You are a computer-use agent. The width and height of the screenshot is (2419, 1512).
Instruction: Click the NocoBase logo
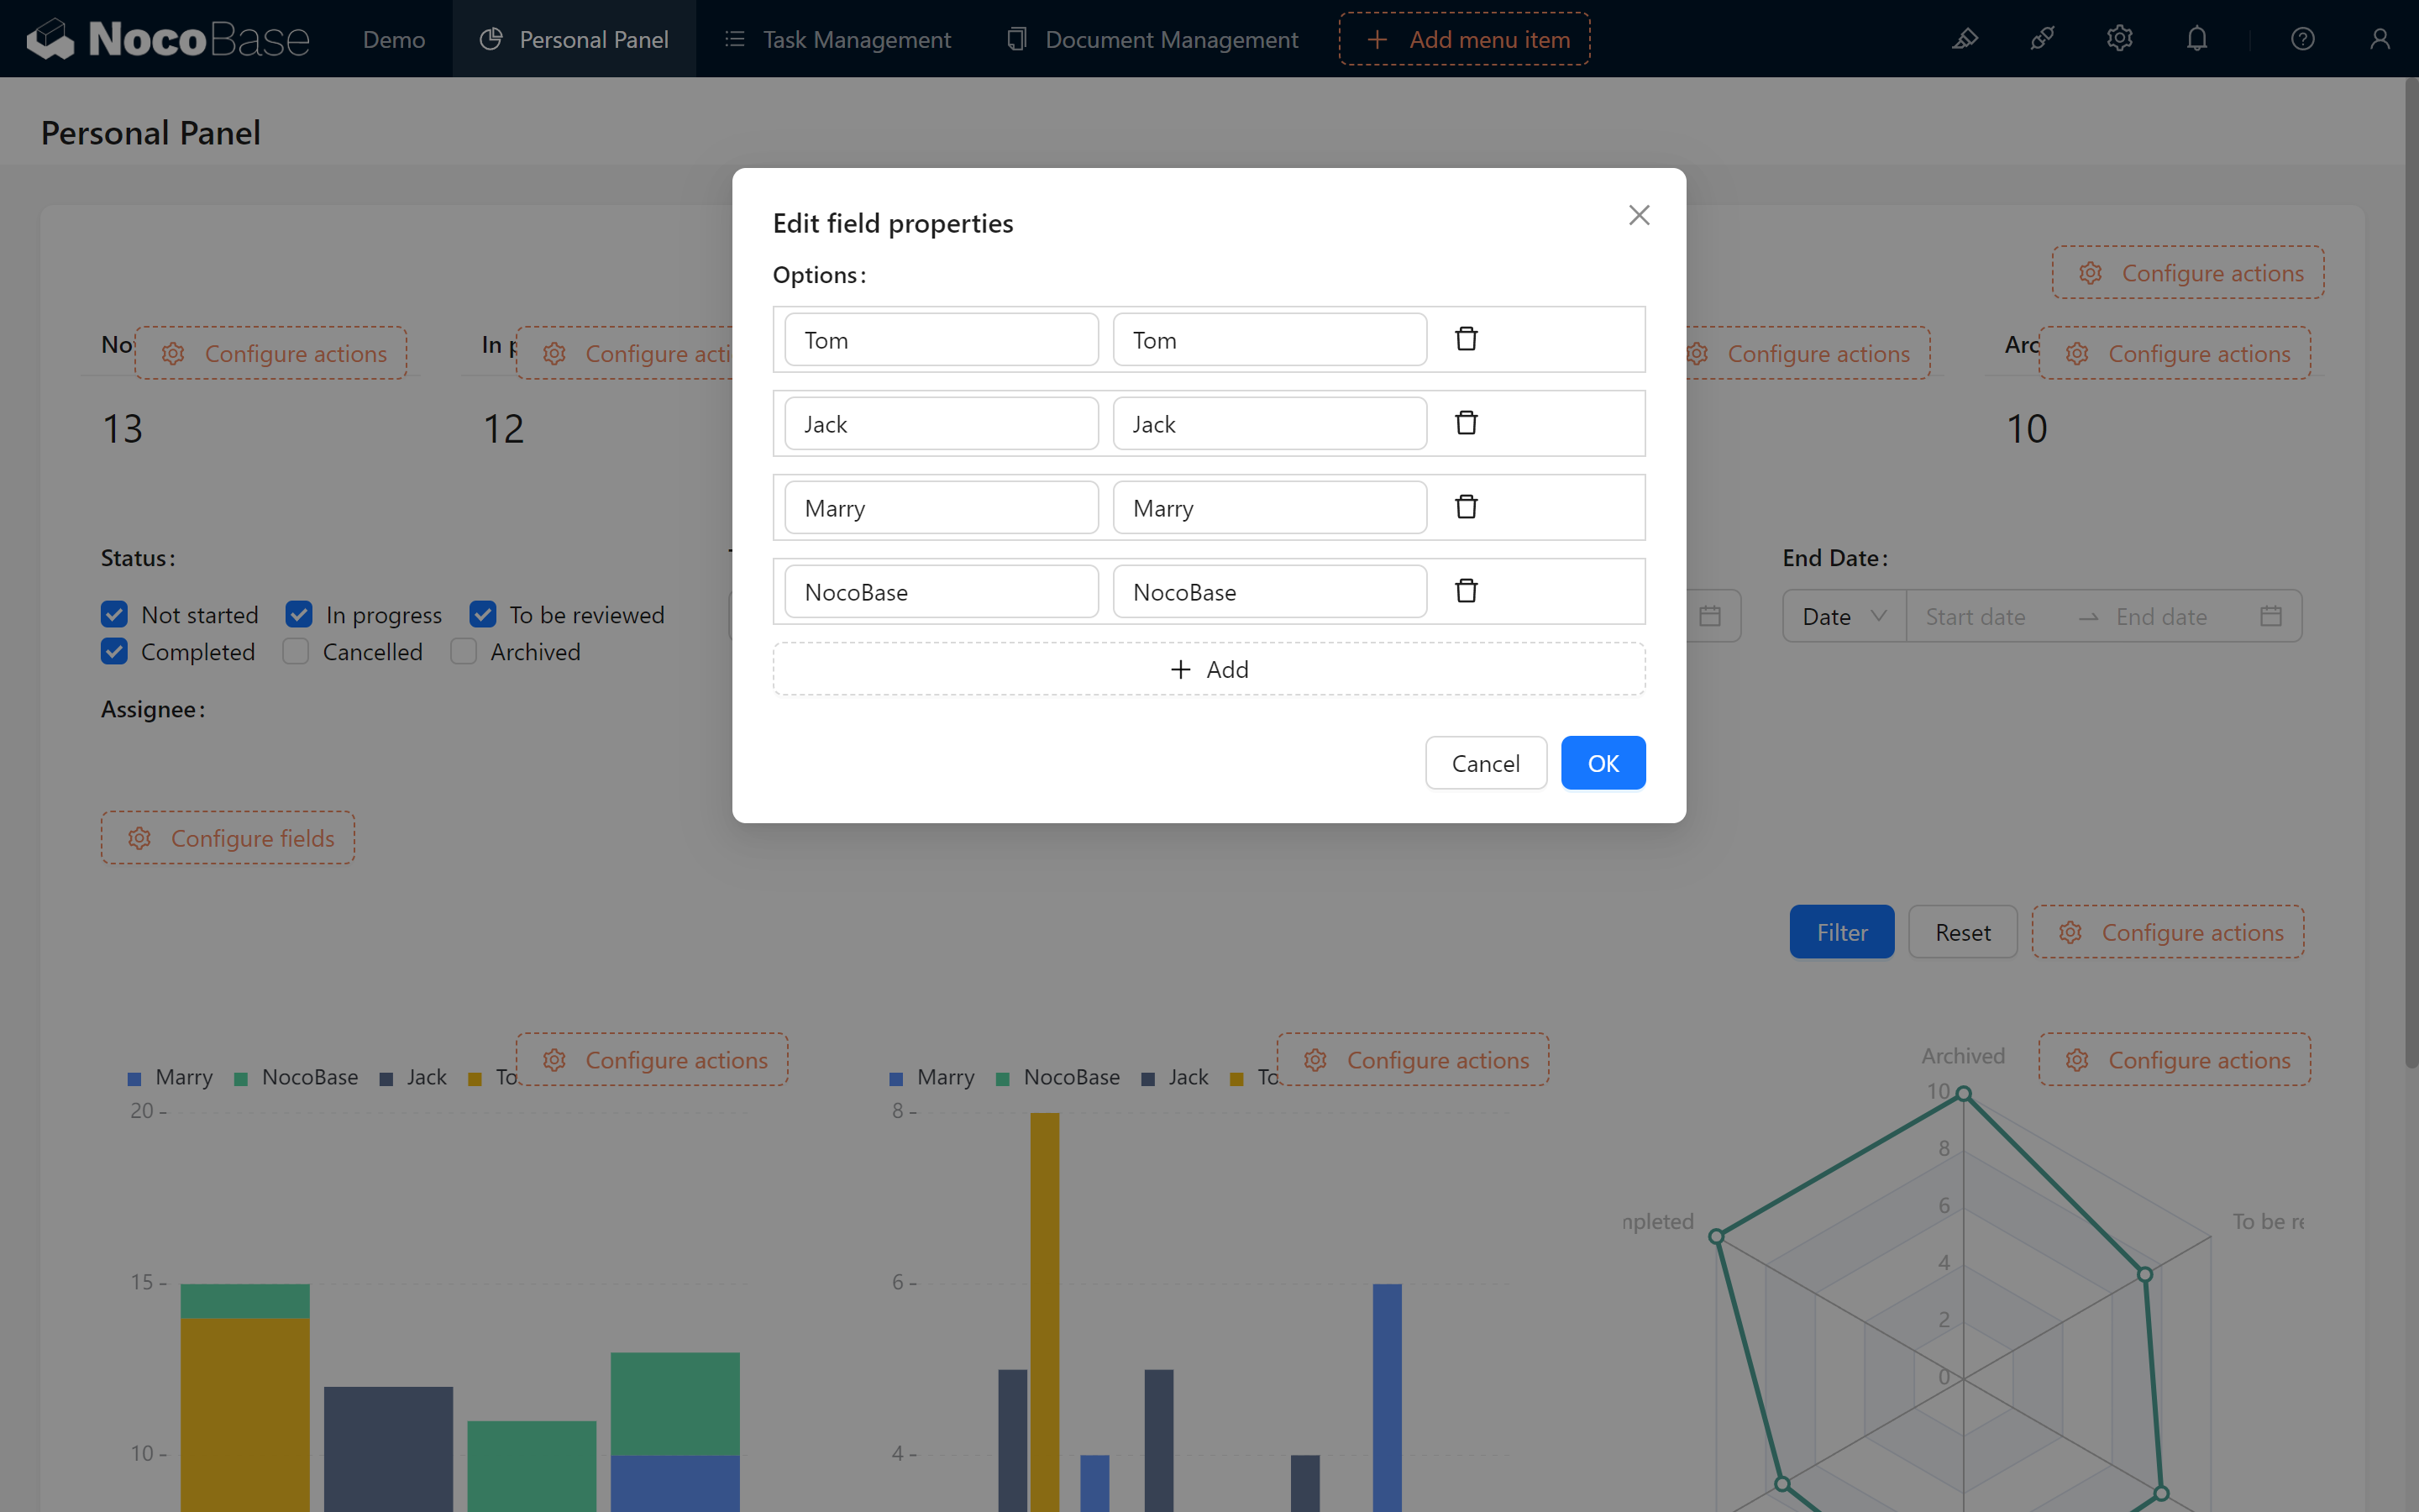pyautogui.click(x=168, y=39)
